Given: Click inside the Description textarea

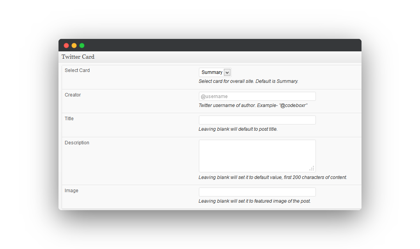Looking at the screenshot, I should (x=257, y=156).
